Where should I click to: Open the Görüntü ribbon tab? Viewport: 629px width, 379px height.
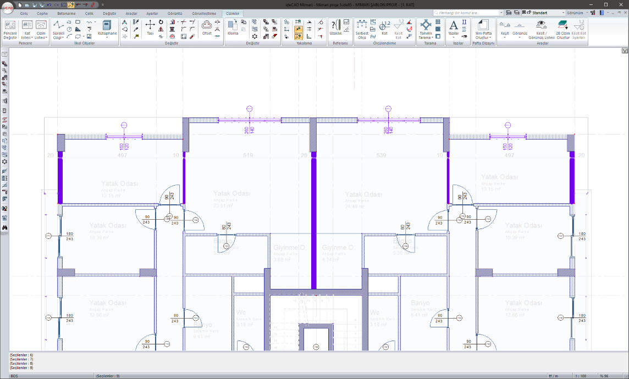point(174,13)
